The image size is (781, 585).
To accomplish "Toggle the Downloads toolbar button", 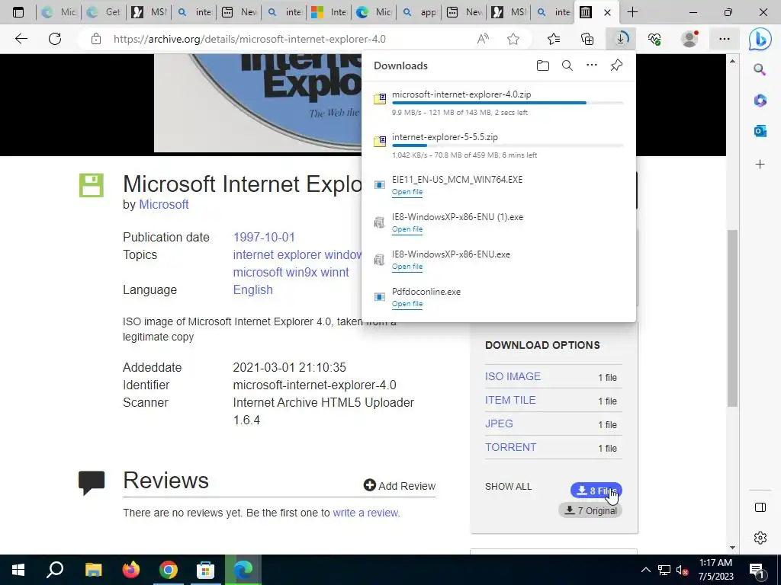I will click(x=621, y=39).
